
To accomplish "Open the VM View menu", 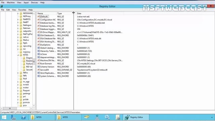I will [x=19, y=3].
